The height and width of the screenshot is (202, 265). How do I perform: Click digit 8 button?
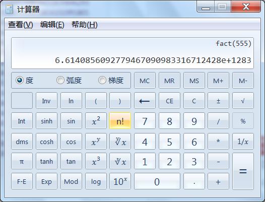pyautogui.click(x=169, y=121)
